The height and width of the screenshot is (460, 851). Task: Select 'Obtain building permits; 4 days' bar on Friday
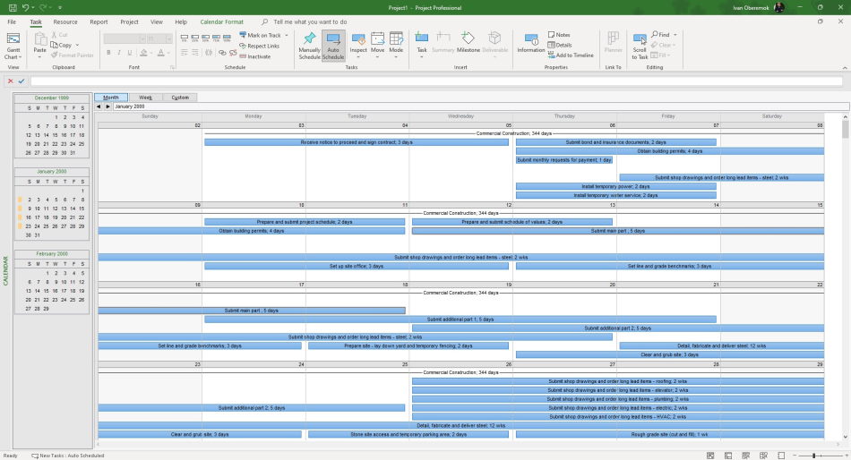(670, 151)
